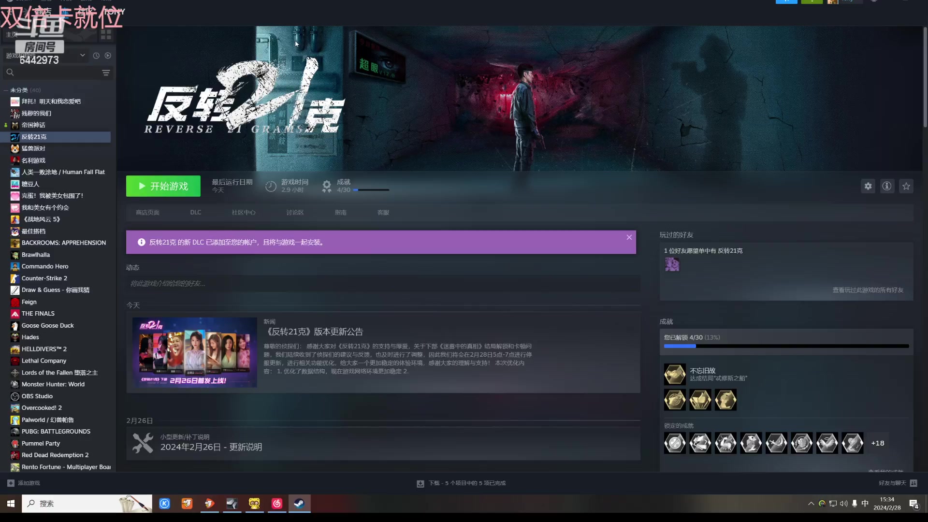Open the 讨论区 tab
Image resolution: width=928 pixels, height=522 pixels.
coord(295,213)
